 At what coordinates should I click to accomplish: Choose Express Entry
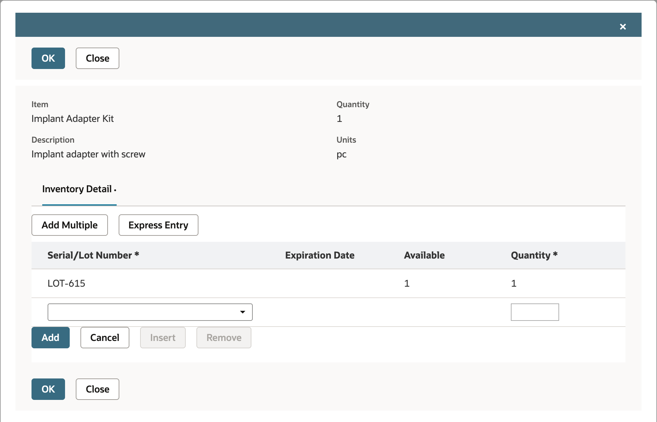tap(159, 225)
